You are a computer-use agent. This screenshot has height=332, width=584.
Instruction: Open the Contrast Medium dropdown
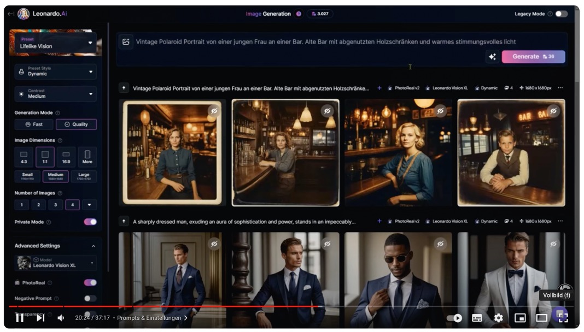[56, 94]
